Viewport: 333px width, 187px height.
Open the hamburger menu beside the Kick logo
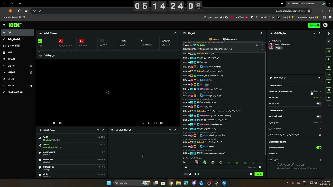[4, 25]
